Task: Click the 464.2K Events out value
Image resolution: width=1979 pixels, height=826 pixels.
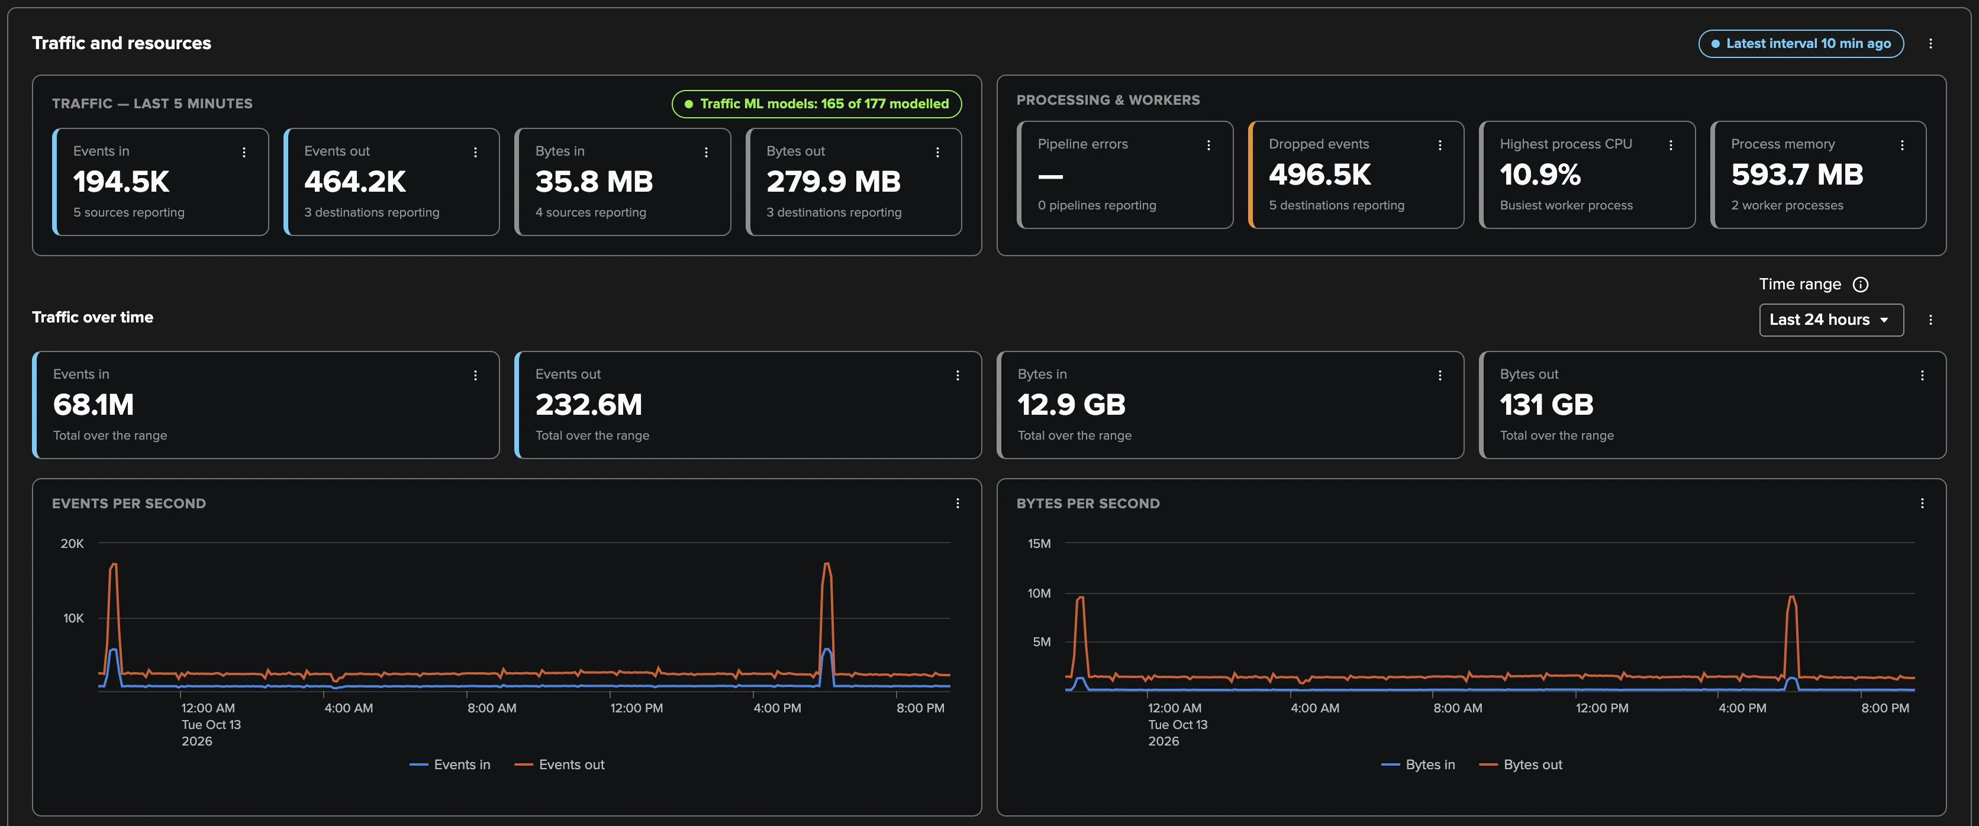Action: 355,182
